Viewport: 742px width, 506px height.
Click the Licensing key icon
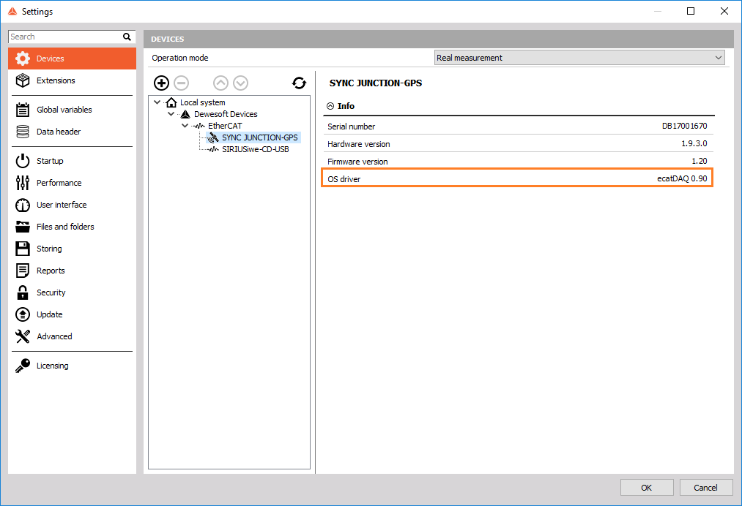coord(22,366)
